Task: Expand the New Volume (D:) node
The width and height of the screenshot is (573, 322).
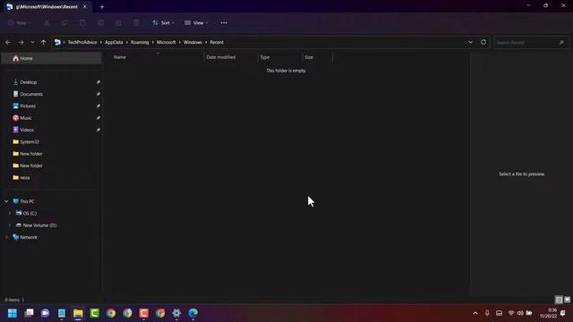Action: 10,225
